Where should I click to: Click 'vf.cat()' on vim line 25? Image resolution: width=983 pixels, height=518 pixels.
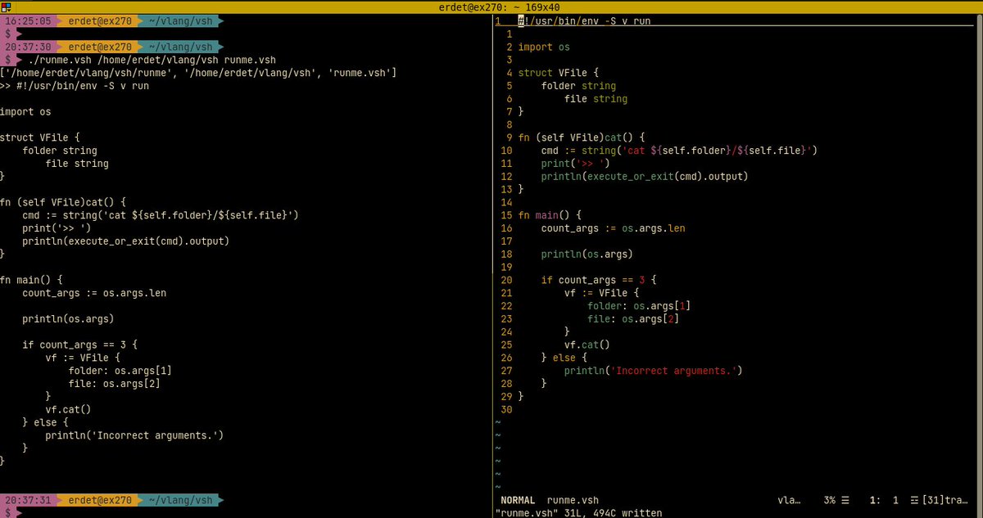(587, 345)
